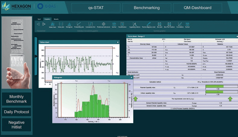Click the 'Schraube 1x30' part description
This screenshot has height=137, width=238.
(220, 39)
